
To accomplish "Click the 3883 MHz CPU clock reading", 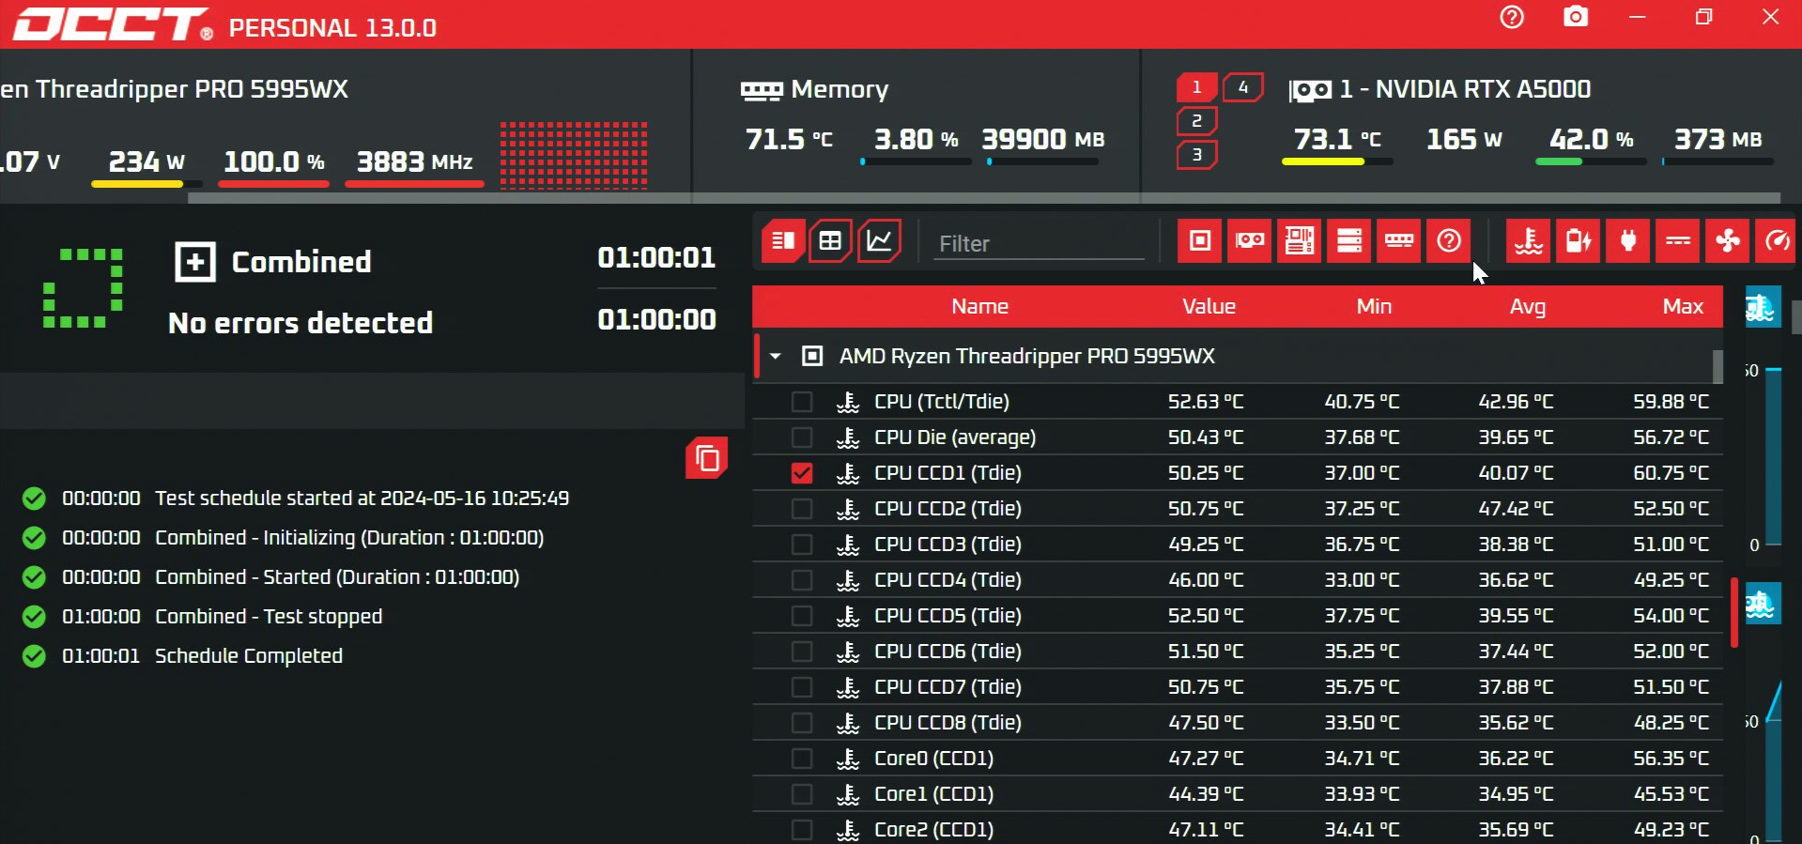I will (414, 161).
